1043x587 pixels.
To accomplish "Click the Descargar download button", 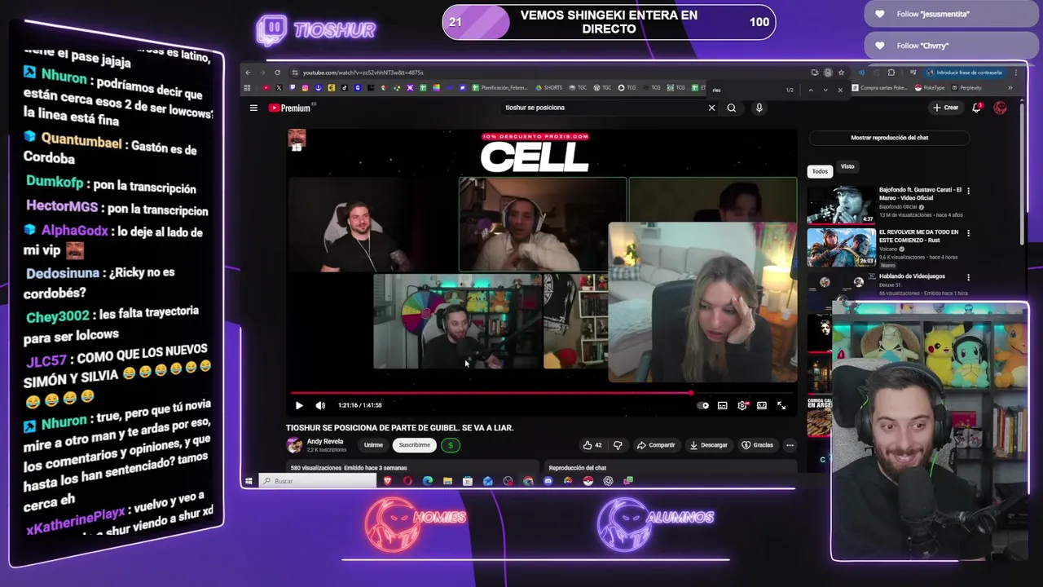I will 708,445.
